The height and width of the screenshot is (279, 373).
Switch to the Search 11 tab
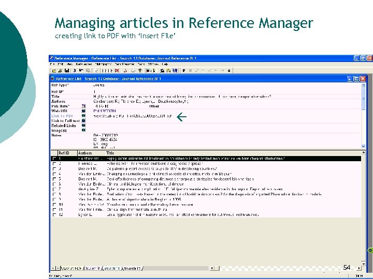(x=112, y=268)
